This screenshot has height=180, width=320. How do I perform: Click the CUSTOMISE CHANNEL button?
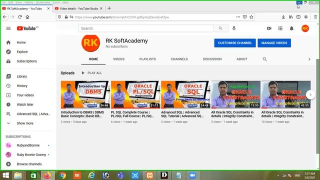pyautogui.click(x=235, y=43)
